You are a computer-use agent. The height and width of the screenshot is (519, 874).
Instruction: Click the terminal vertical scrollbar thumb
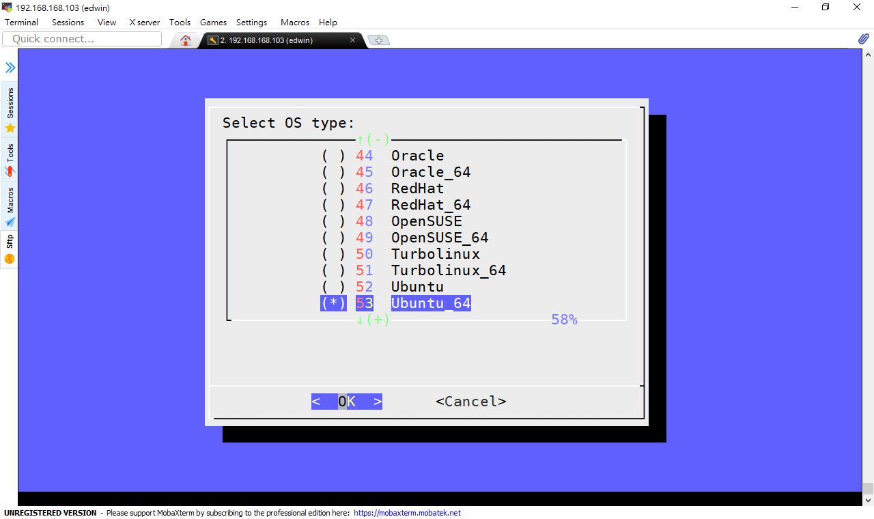[x=868, y=488]
